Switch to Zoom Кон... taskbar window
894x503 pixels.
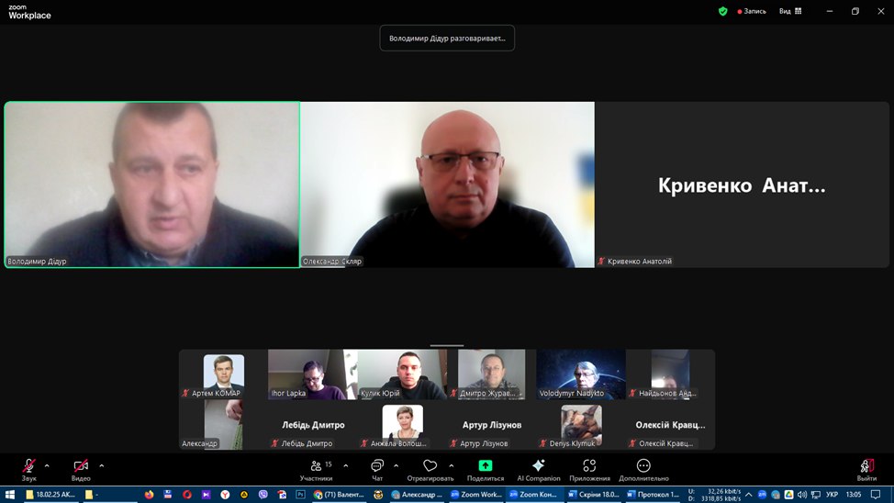pos(533,495)
